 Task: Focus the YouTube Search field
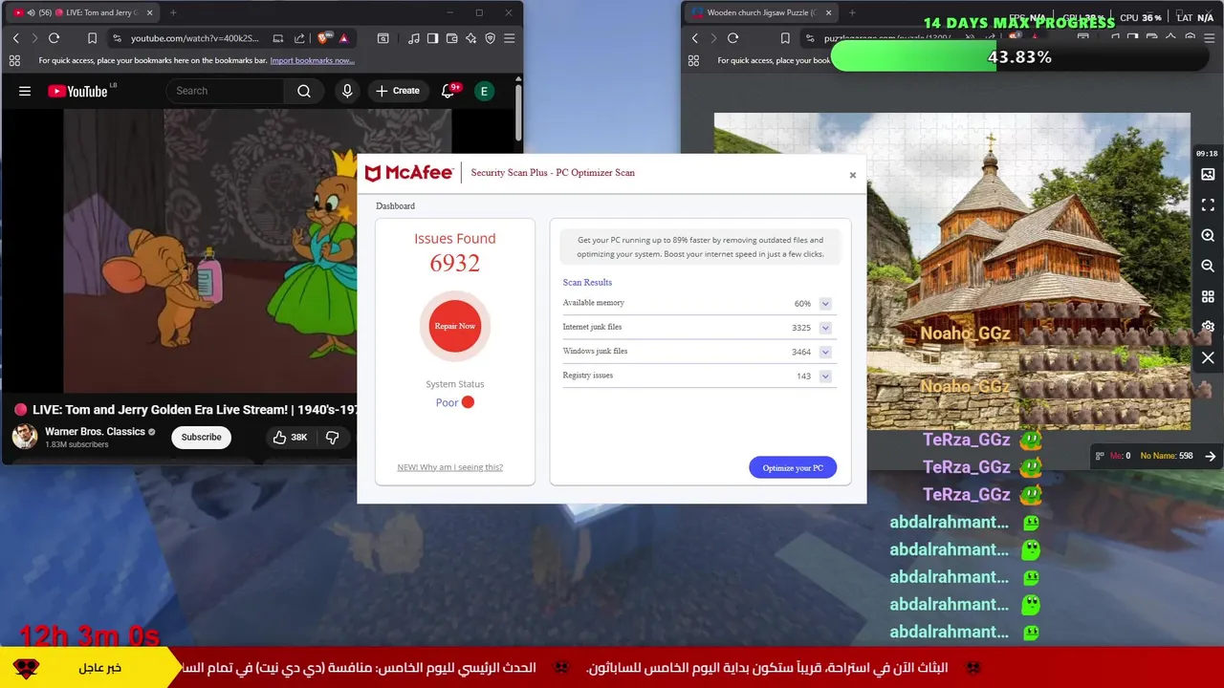[x=226, y=91]
